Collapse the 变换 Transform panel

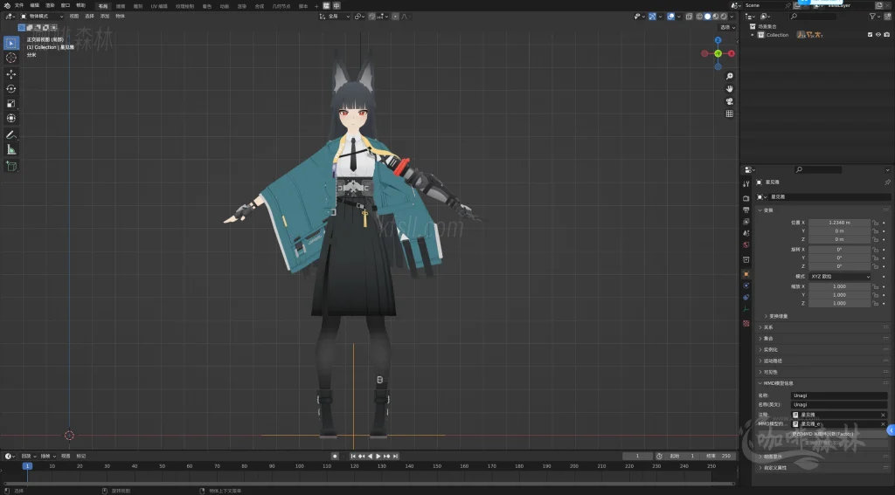point(767,210)
